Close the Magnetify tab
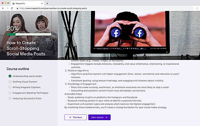This screenshot has width=200, height=126. pyautogui.click(x=42, y=3)
